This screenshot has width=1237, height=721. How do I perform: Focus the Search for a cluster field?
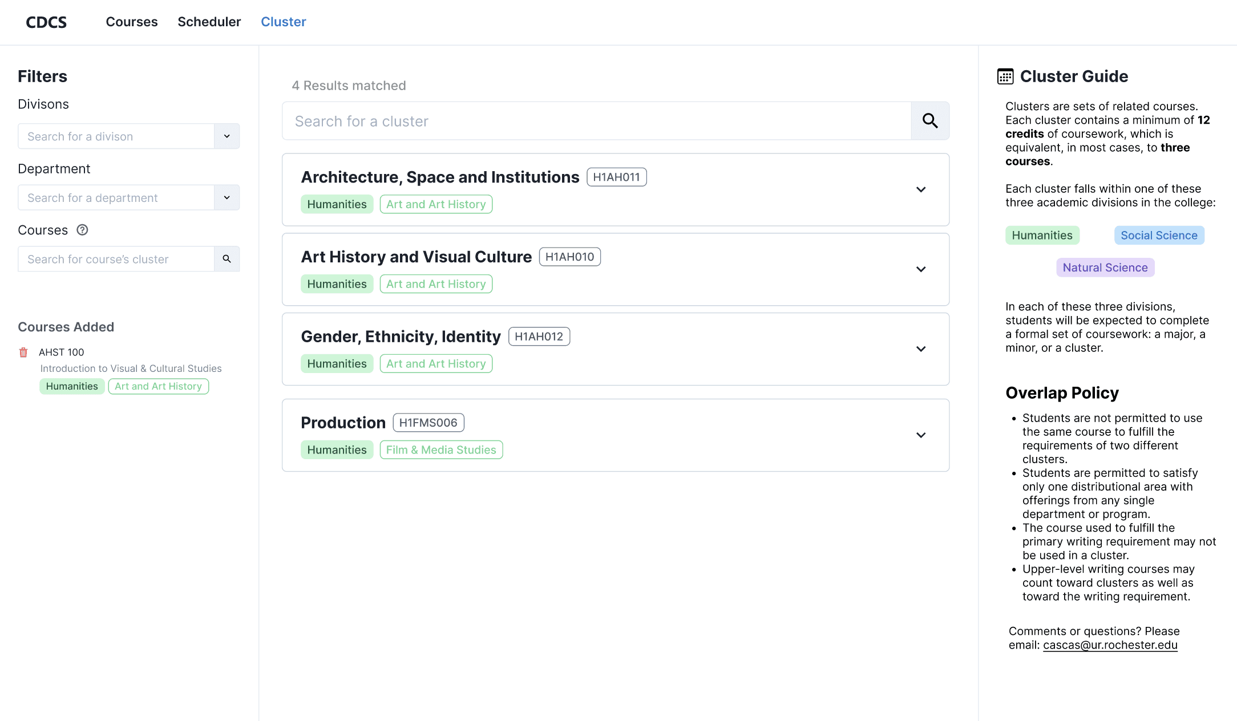click(596, 121)
